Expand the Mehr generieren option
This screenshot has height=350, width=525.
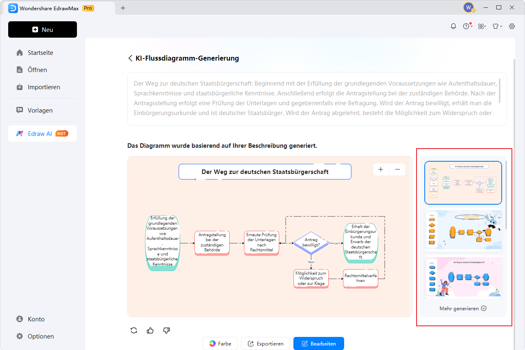[x=462, y=308]
